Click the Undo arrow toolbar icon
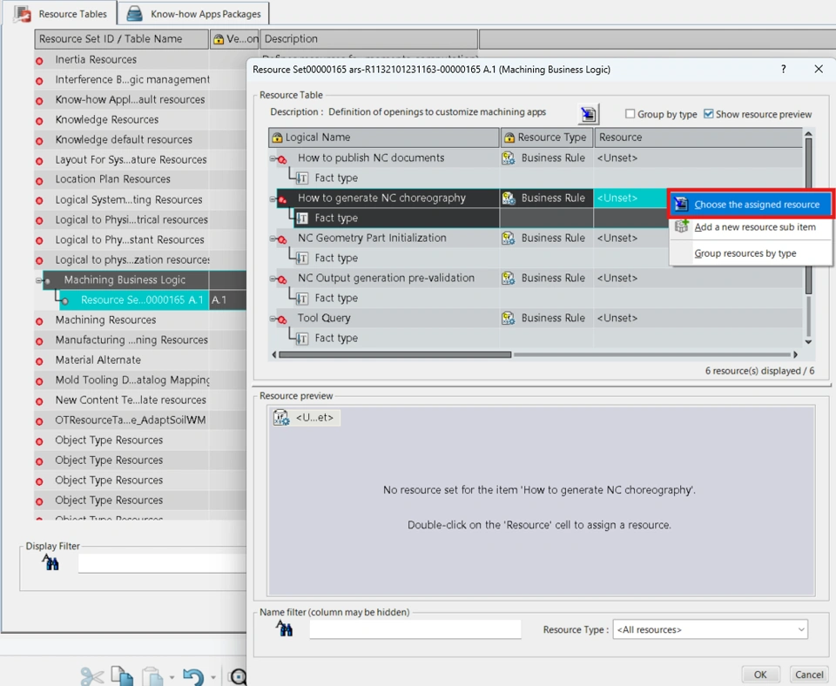Image resolution: width=836 pixels, height=686 pixels. tap(193, 676)
